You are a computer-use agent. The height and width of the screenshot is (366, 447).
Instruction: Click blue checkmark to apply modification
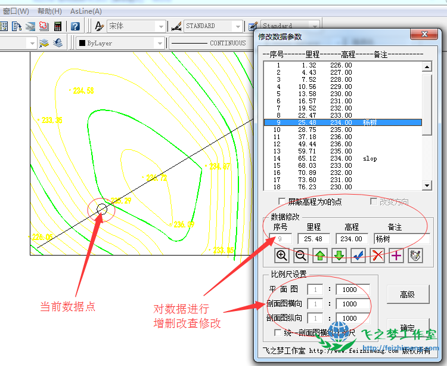[358, 255]
